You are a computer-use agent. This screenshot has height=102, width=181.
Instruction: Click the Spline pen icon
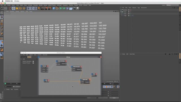[x=57, y=8]
